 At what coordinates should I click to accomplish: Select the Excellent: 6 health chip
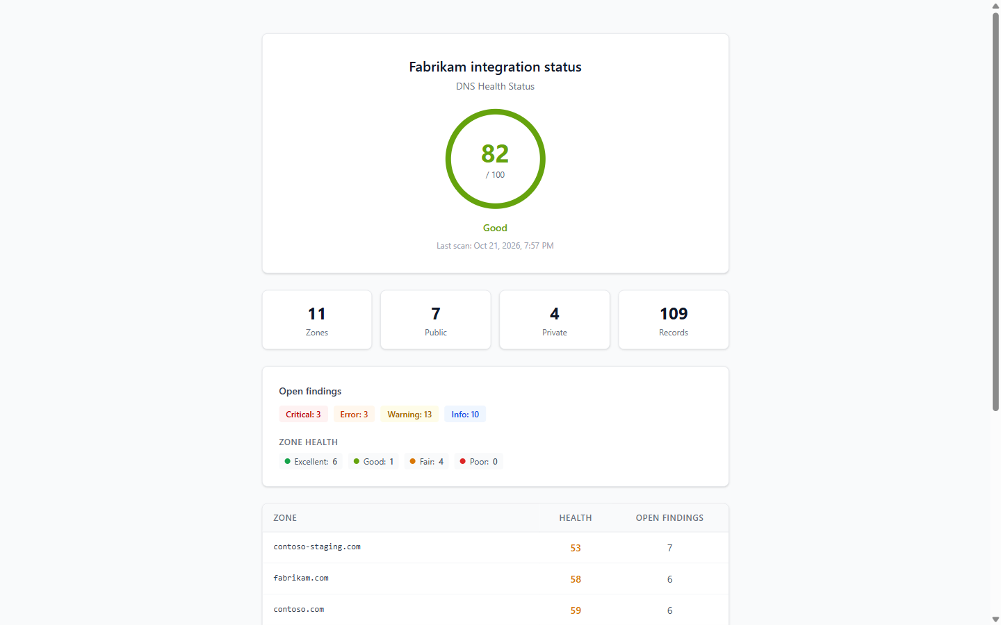(311, 462)
